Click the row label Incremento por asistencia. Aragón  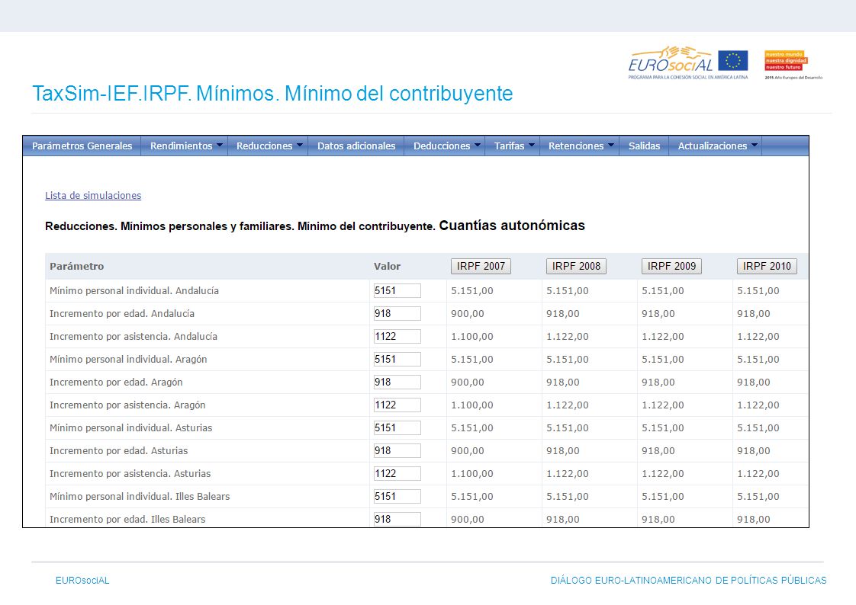pos(127,405)
